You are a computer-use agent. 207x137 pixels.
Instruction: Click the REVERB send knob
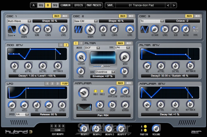[x=125, y=105]
